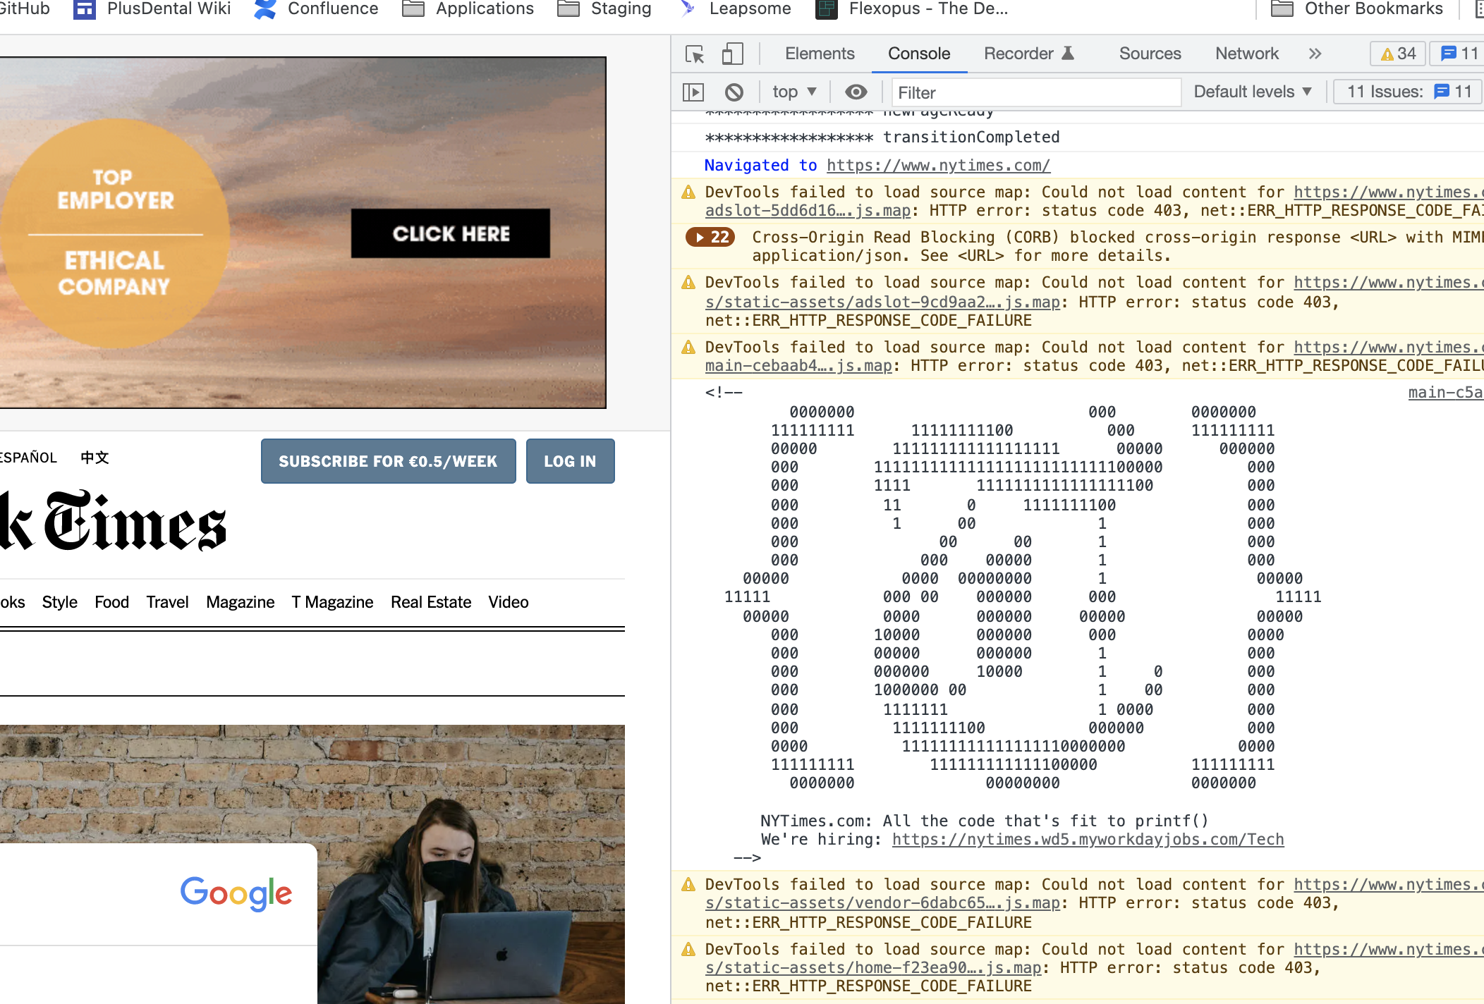Click Subscribe for €0.5/week button
The image size is (1484, 1004).
(388, 461)
